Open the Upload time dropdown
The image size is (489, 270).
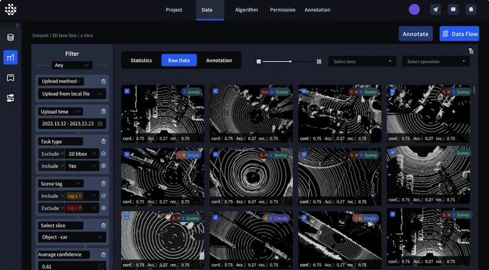61,112
